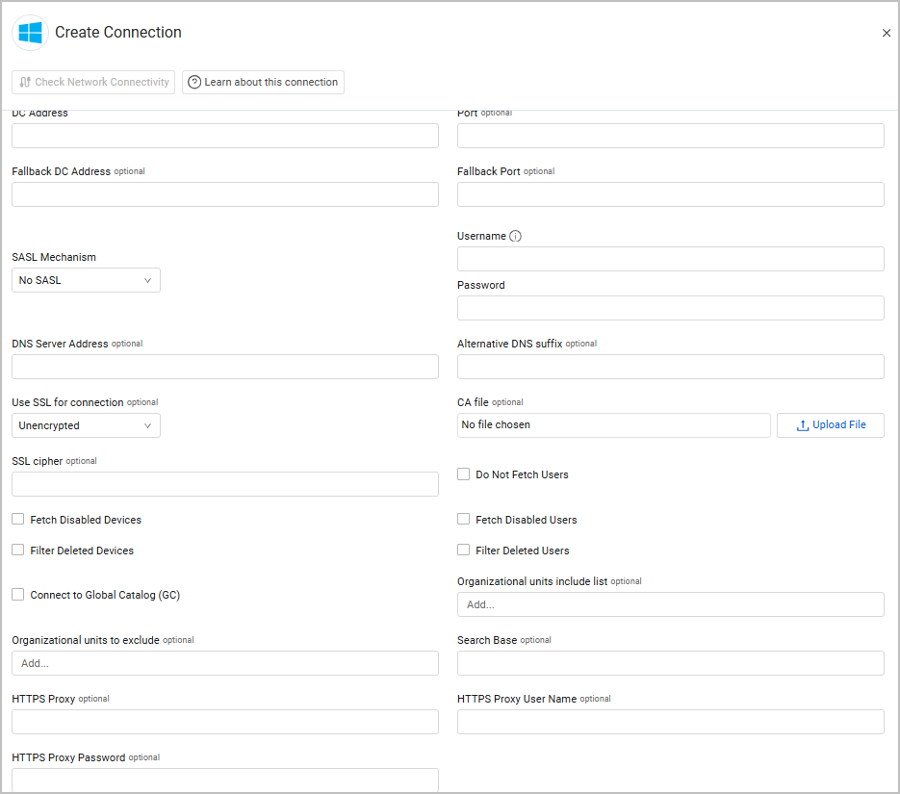The image size is (900, 794).
Task: Focus the Fallback Port field
Action: click(x=671, y=194)
